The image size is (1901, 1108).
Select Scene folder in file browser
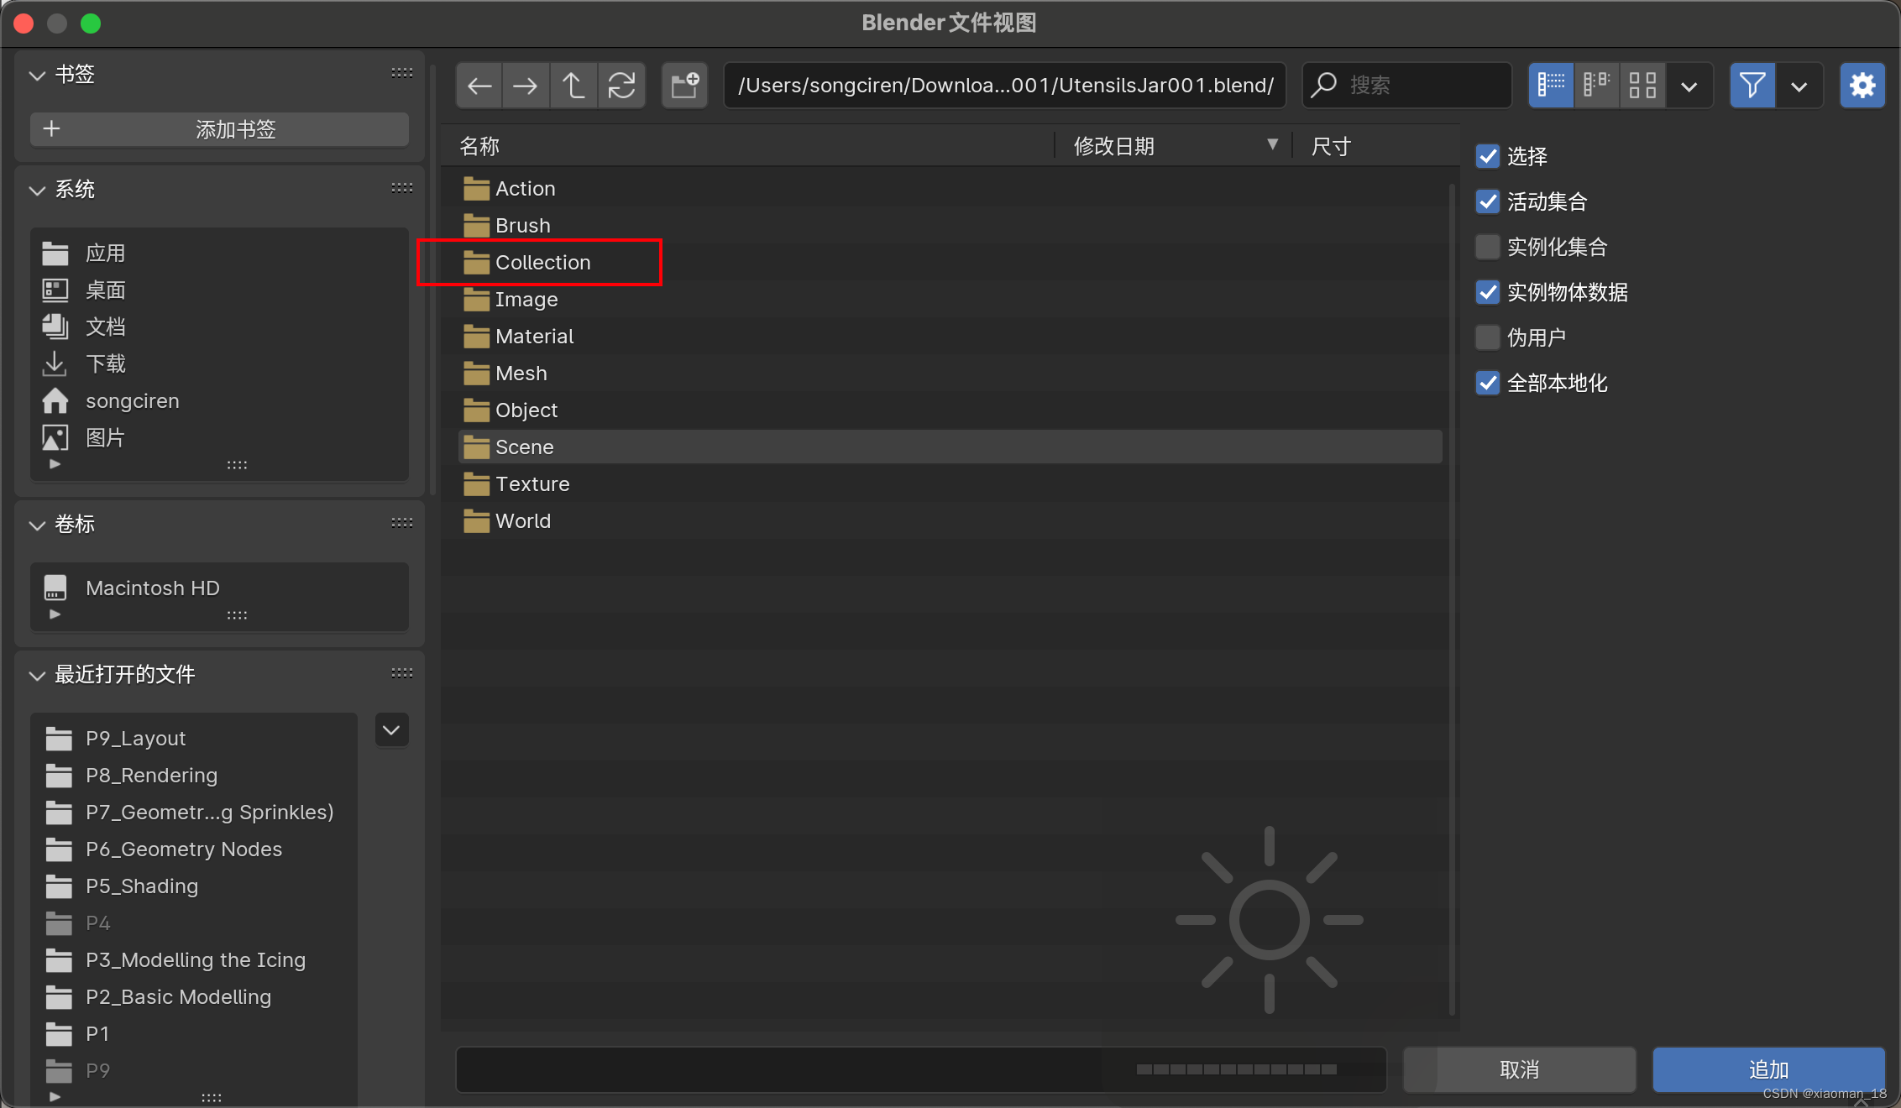(x=524, y=447)
